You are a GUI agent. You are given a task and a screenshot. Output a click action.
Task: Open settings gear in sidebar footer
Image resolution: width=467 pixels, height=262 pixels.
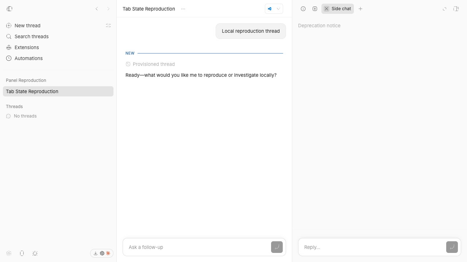[9, 253]
